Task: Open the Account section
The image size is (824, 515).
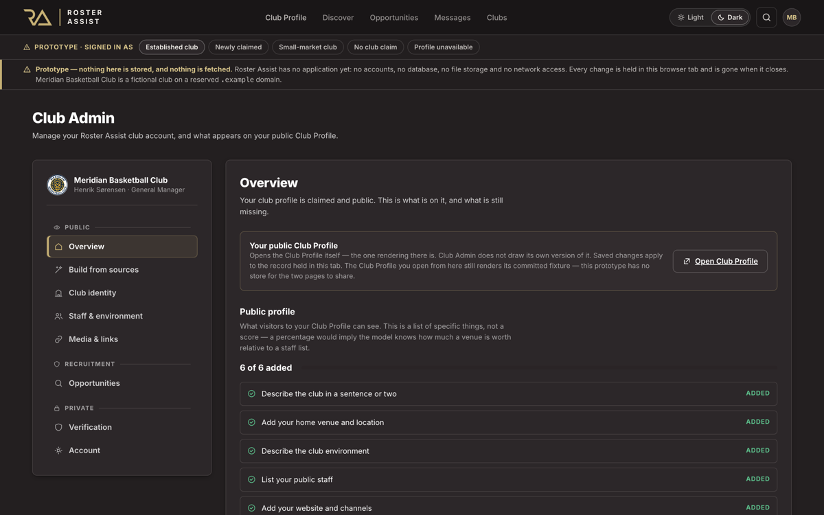Action: coord(122,450)
